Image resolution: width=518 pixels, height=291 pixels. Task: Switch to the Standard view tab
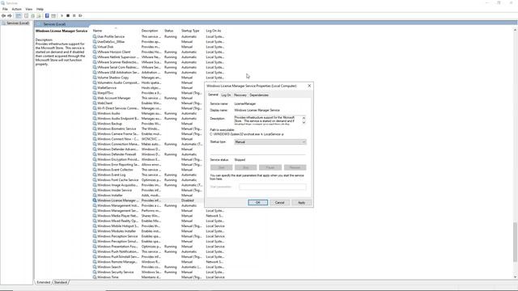click(61, 282)
